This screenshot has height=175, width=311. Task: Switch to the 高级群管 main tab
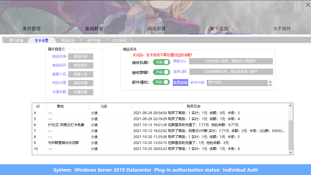(156, 29)
